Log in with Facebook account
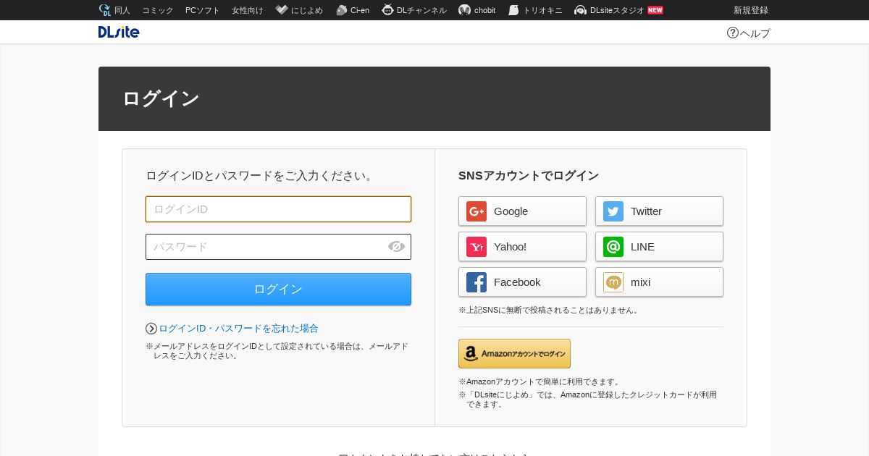This screenshot has width=869, height=456. [522, 282]
